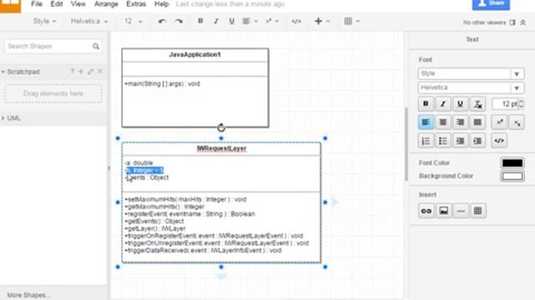Screen dimensions: 535x300
Task: Click the Bold button in the Font panel
Action: pos(425,103)
